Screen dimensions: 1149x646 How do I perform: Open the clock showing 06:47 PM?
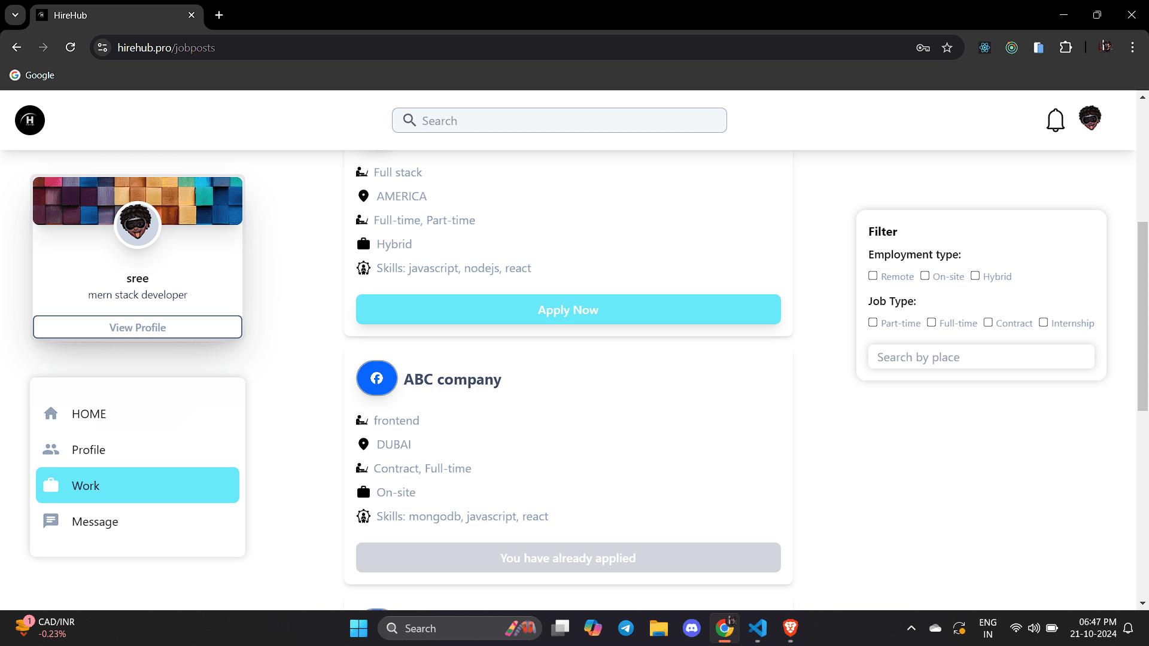1093,628
